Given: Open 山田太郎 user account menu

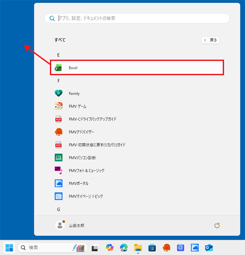Looking at the screenshot, I should (69, 225).
